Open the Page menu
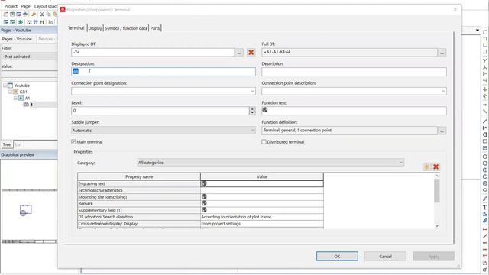Screen dimensions: 489x275 25,6
